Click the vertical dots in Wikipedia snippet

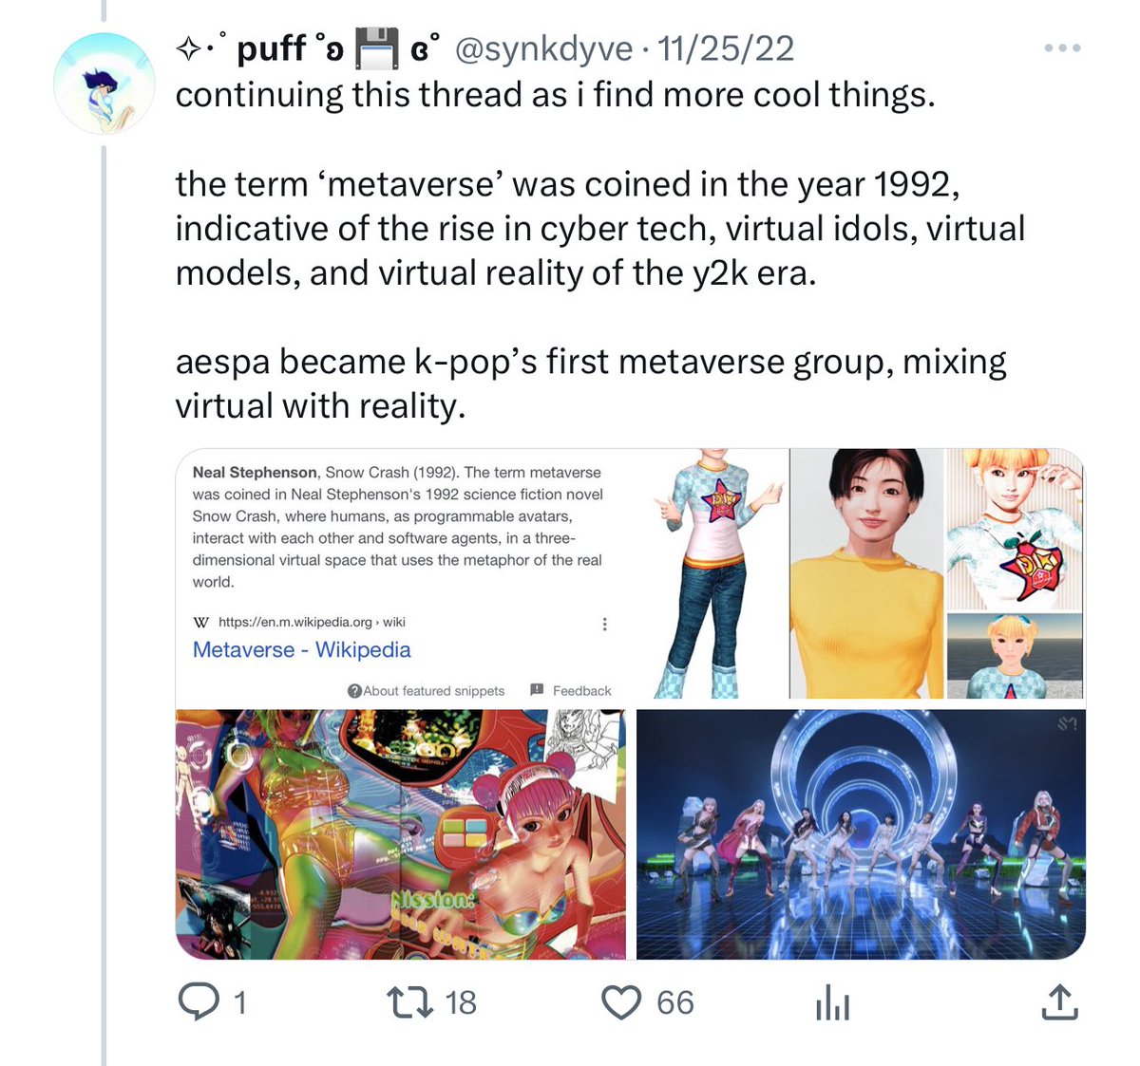click(604, 624)
